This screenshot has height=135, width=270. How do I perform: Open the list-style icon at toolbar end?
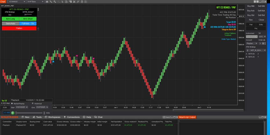pyautogui.click(x=86, y=2)
